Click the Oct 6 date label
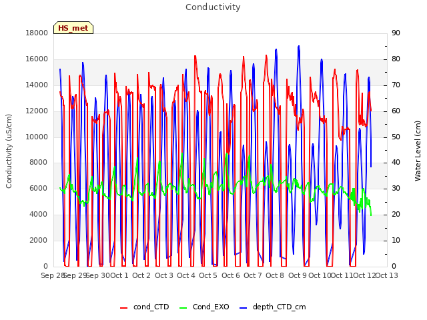Image resolution: width=427 pixels, height=320 pixels. 231,275
